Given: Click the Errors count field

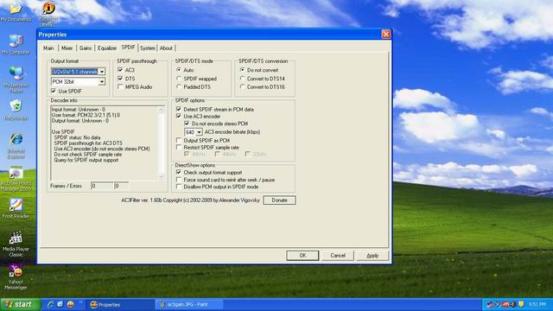Looking at the screenshot, I should tap(121, 186).
